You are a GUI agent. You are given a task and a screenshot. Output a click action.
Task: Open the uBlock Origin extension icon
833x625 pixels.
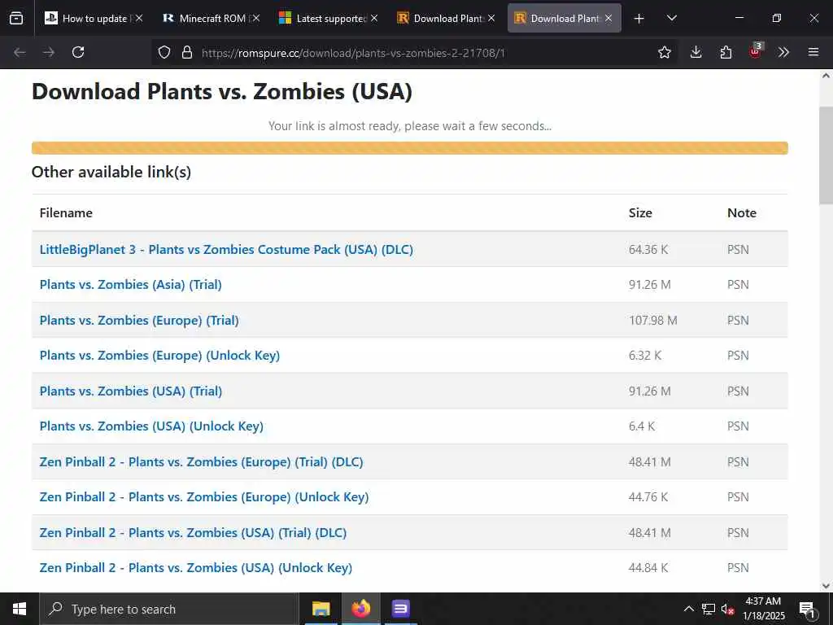(756, 51)
